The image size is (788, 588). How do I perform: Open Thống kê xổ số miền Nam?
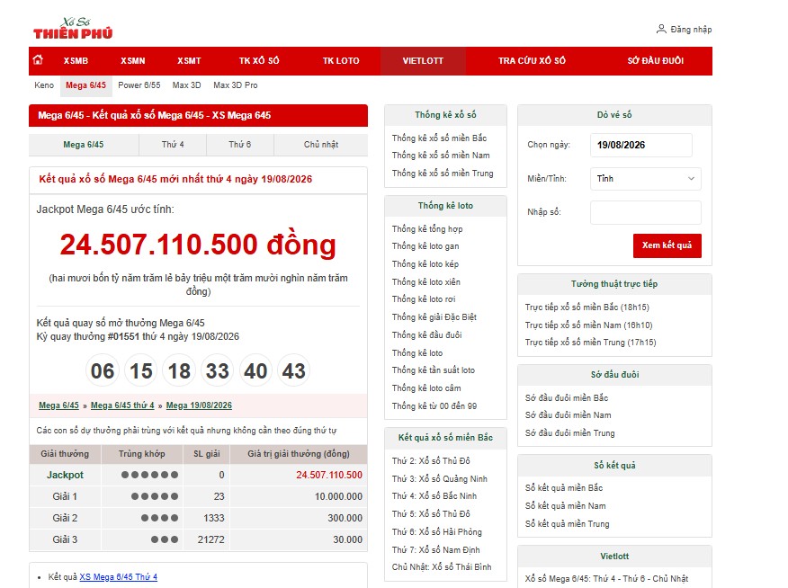[x=441, y=156]
